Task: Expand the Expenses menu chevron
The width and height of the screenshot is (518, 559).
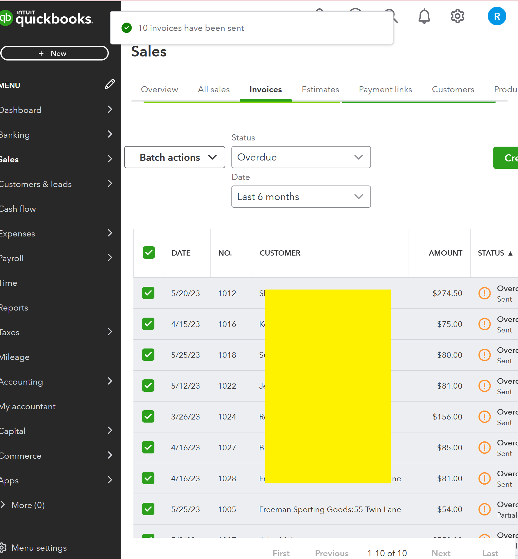Action: [x=110, y=233]
